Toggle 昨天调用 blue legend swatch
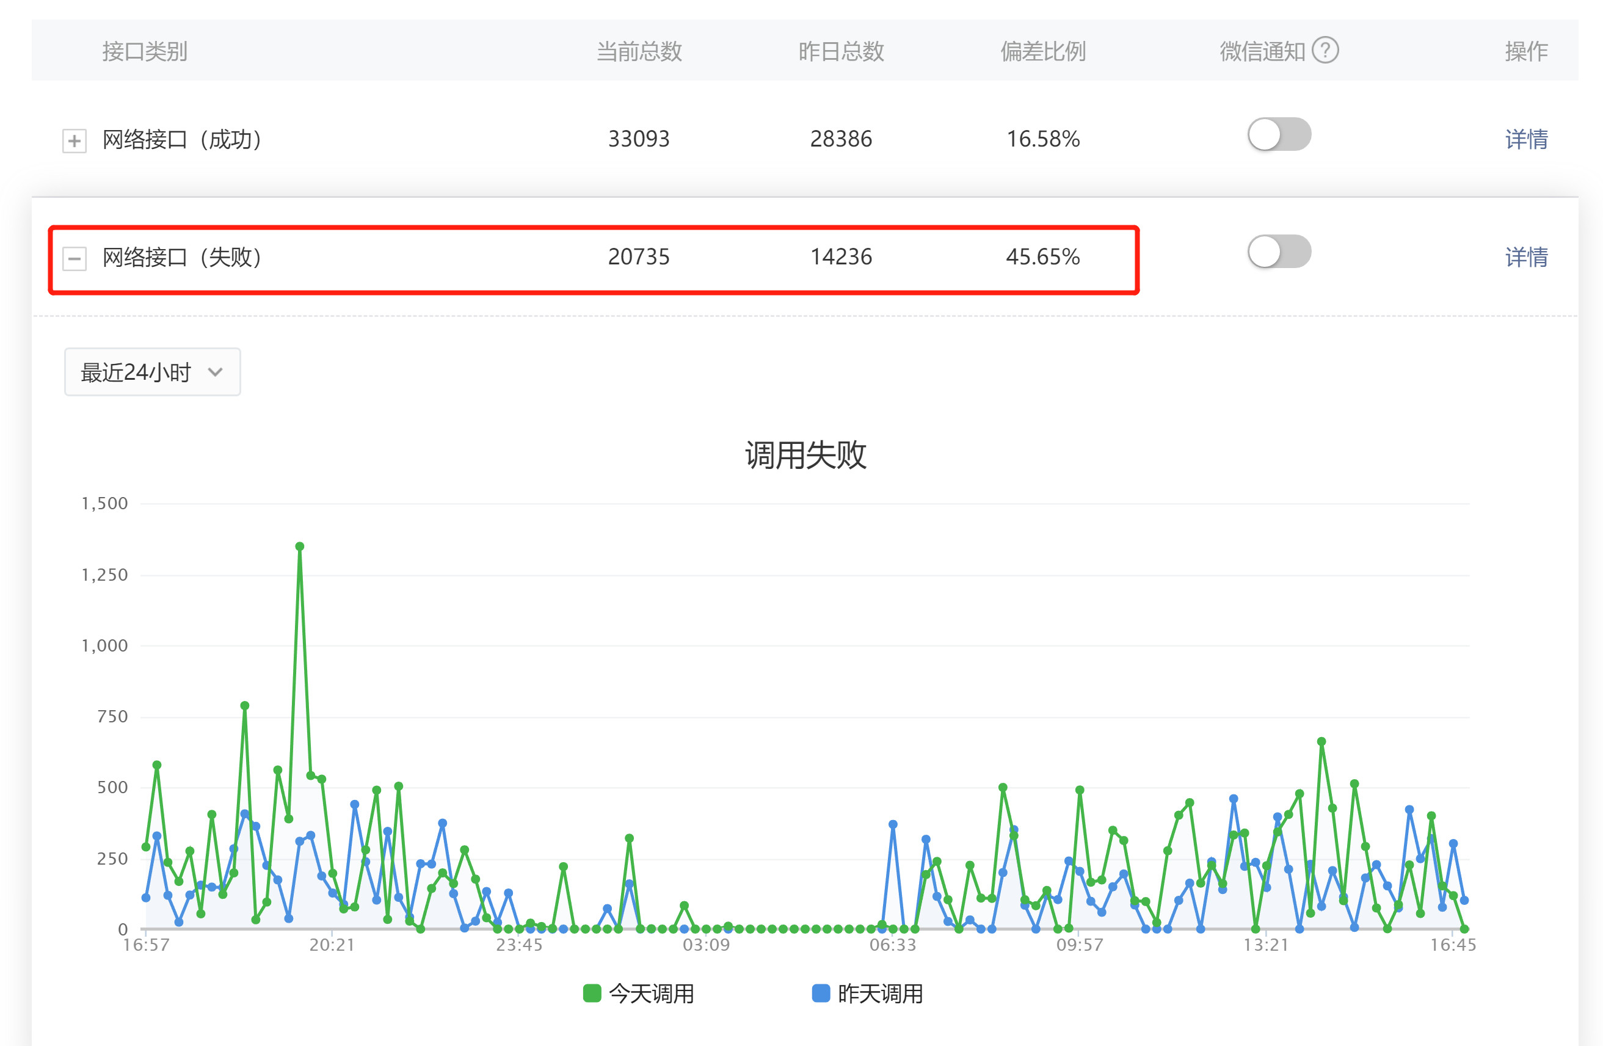 pos(820,993)
